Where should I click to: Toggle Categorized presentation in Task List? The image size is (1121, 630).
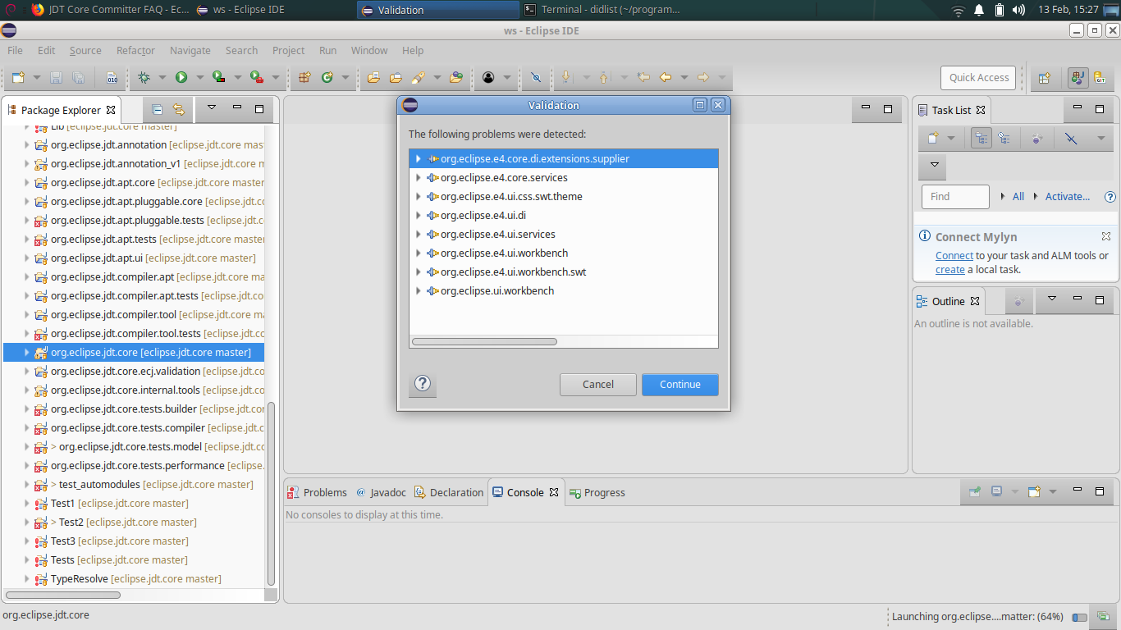pyautogui.click(x=981, y=138)
